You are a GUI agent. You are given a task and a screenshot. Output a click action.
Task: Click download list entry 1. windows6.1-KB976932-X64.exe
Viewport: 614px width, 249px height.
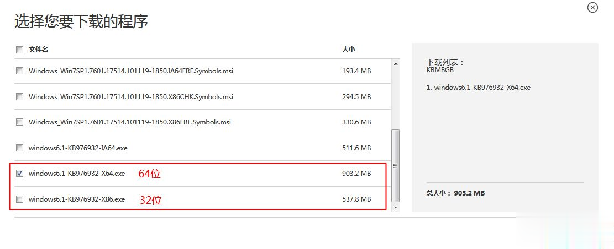click(479, 88)
